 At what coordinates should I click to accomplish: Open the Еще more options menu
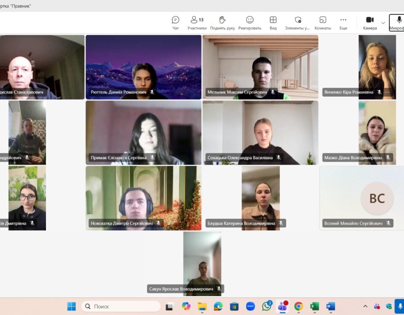pos(343,23)
